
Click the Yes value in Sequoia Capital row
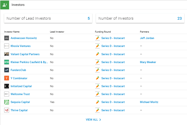tap(52, 102)
